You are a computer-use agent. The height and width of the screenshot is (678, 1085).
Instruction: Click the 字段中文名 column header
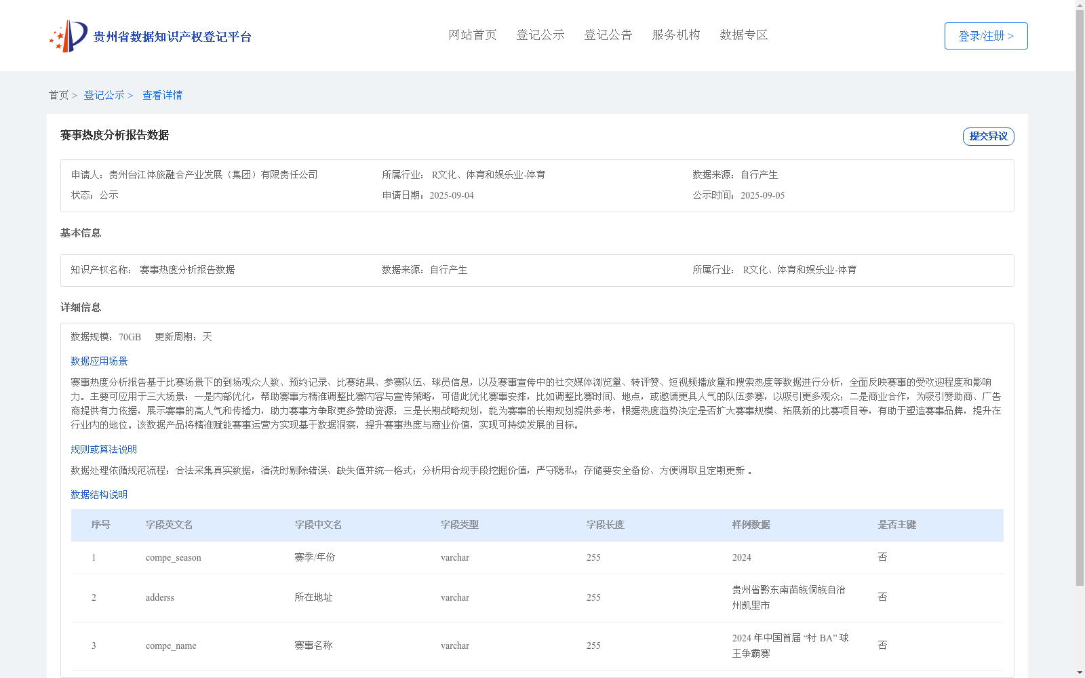pyautogui.click(x=318, y=525)
